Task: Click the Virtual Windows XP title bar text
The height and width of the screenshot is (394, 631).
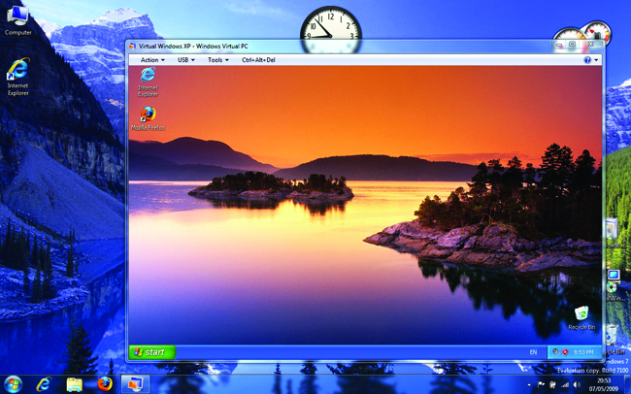Action: (x=193, y=47)
